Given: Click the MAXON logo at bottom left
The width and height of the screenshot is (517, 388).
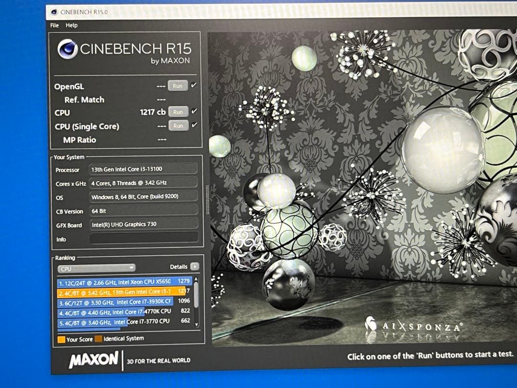Looking at the screenshot, I should click(x=93, y=360).
